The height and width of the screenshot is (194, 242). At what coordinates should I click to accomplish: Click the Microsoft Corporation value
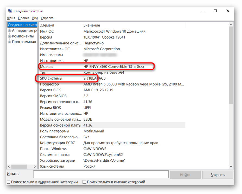click(102, 49)
